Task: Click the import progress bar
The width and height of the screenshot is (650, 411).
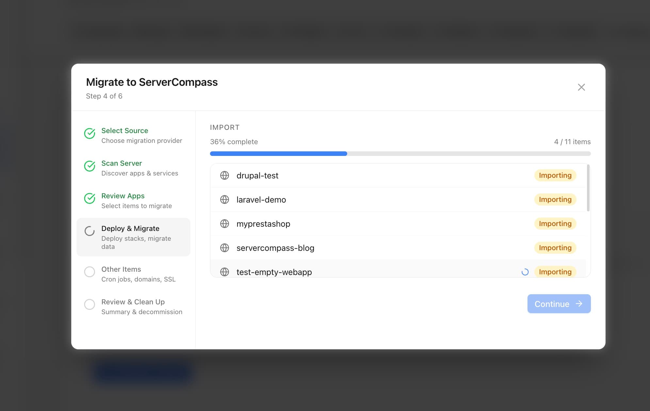Action: pyautogui.click(x=400, y=153)
